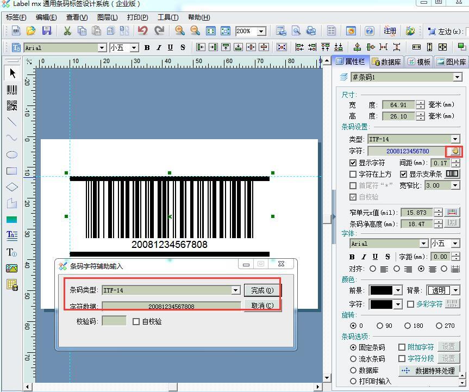
Task: Open the #条码1 object selector dropdown
Action: (457, 78)
